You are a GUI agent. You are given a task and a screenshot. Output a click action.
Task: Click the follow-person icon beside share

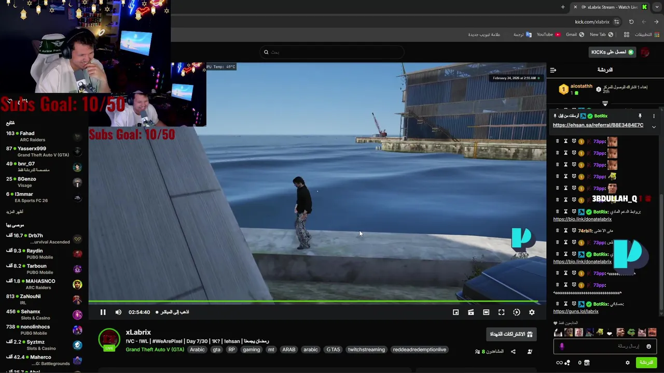coord(530,352)
